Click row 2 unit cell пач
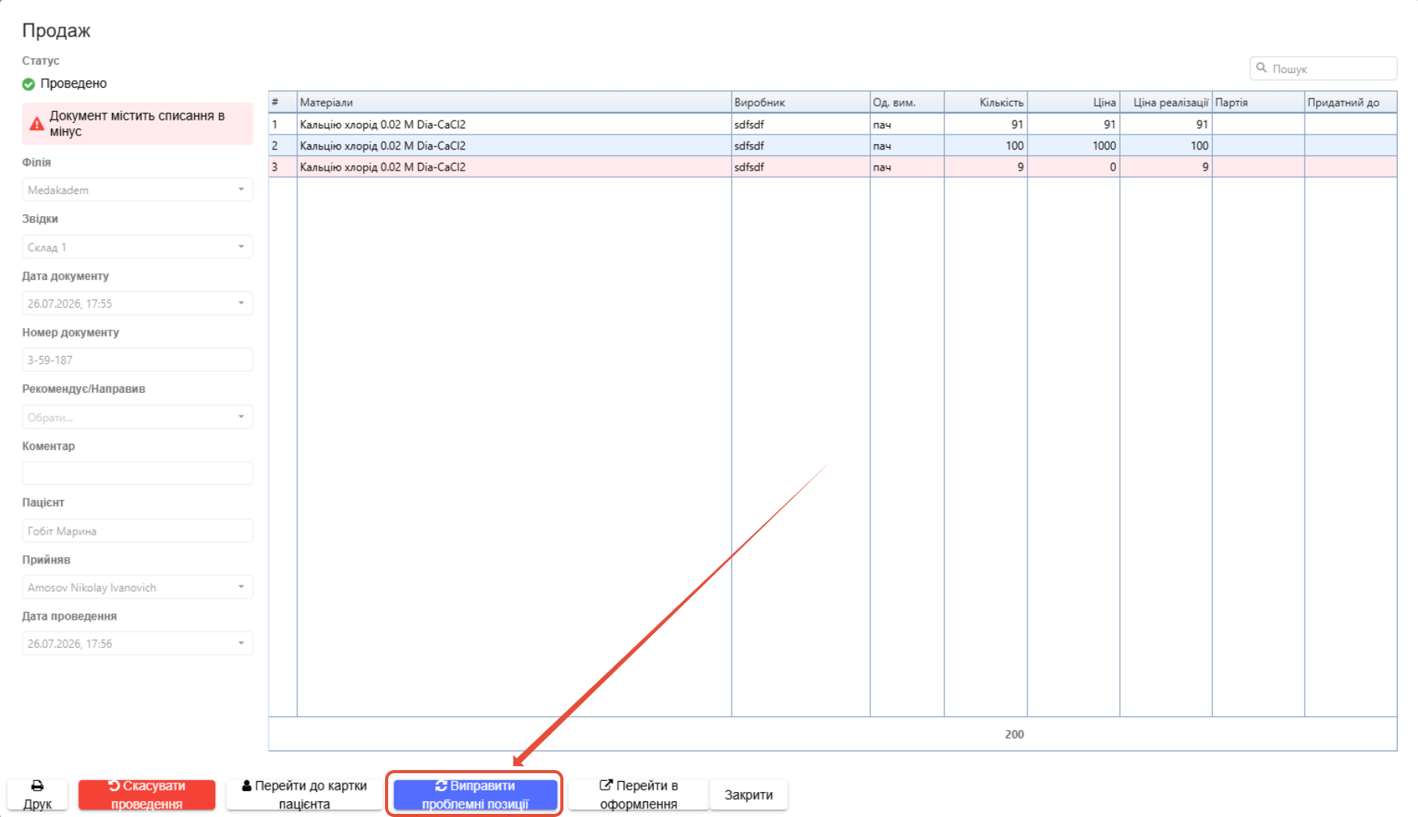 907,146
